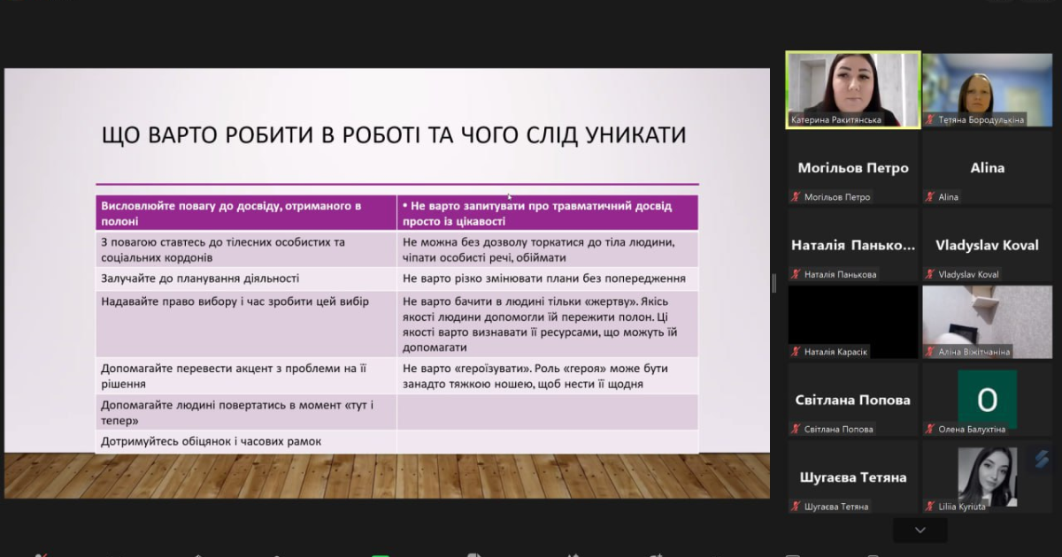Viewport: 1062px width, 557px height.
Task: Click divider handle between slide and gallery
Action: point(774,283)
